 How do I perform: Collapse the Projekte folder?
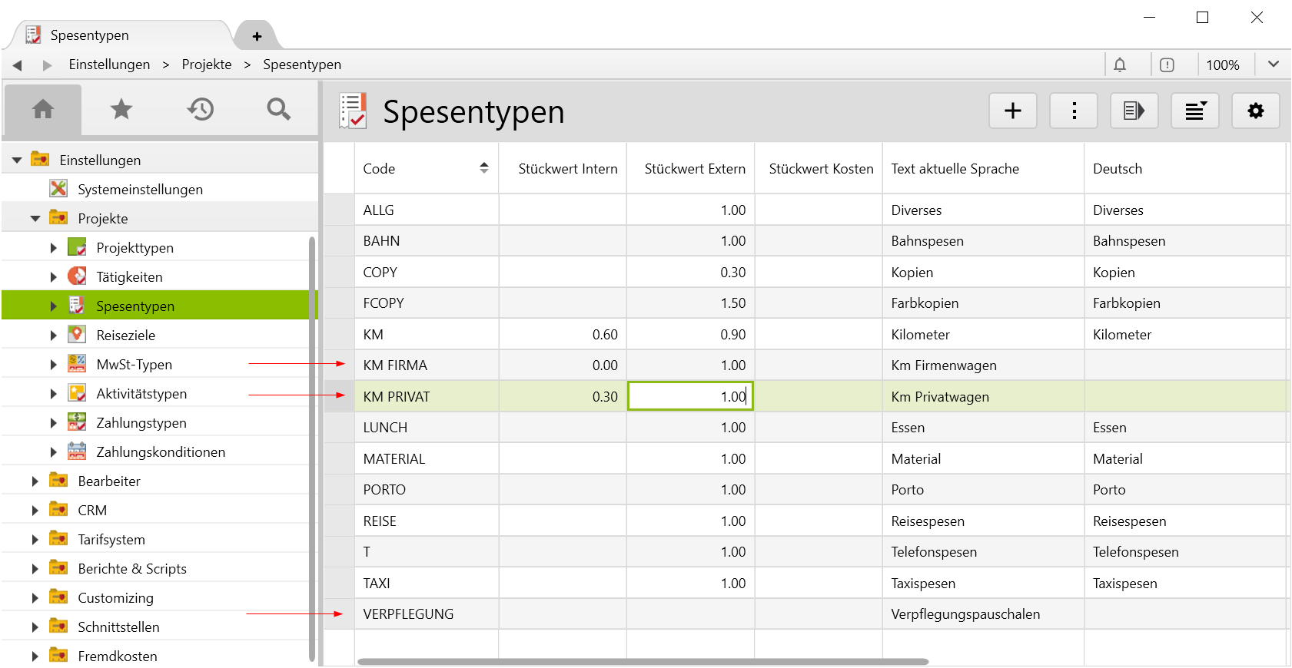(35, 219)
